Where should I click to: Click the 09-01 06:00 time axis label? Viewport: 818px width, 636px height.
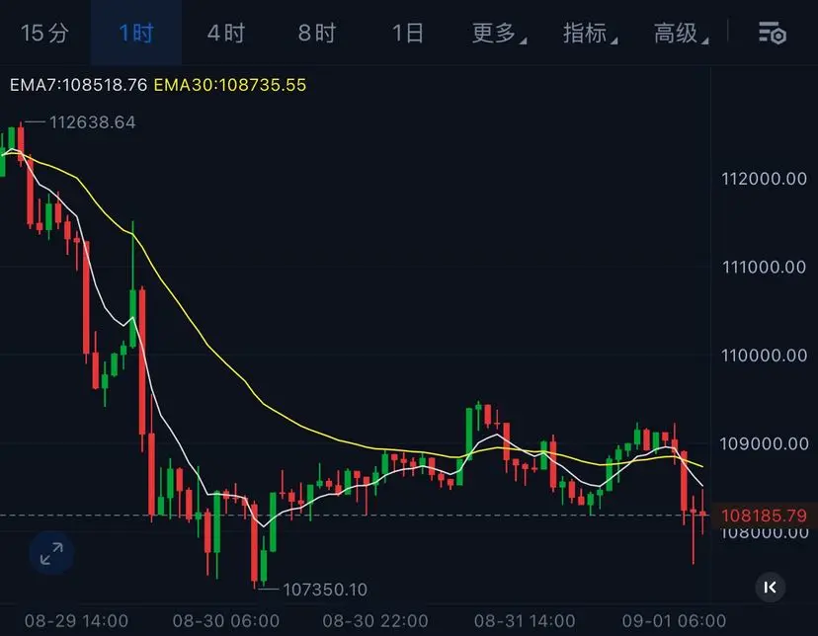coord(674,621)
